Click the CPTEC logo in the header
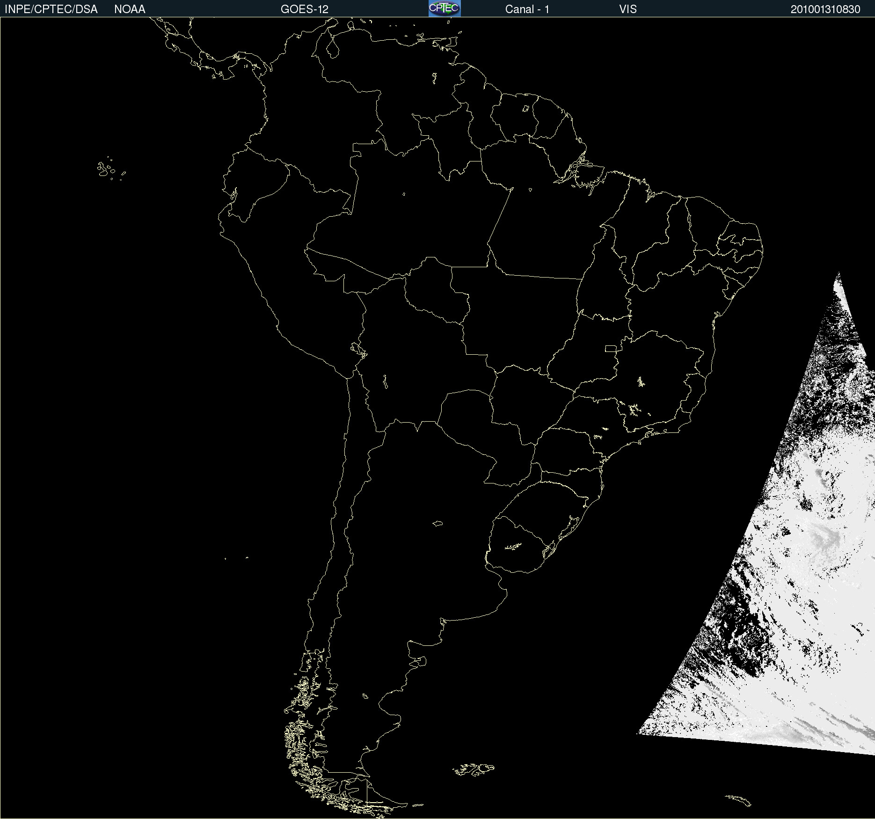The height and width of the screenshot is (819, 875). coord(445,8)
